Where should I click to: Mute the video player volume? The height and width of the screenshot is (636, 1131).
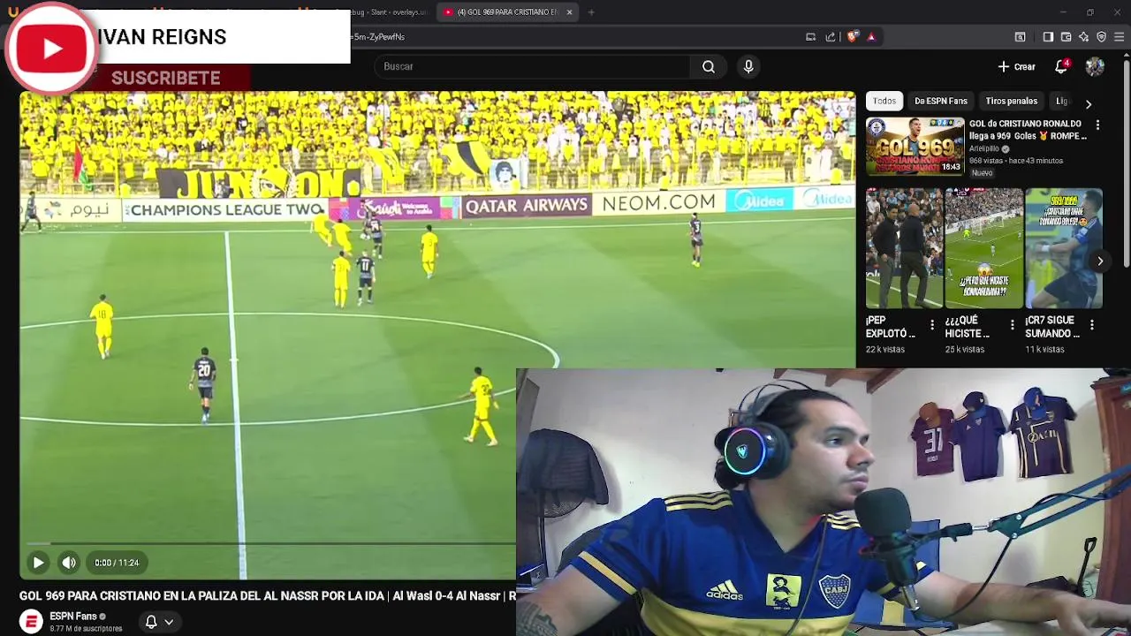coord(69,562)
